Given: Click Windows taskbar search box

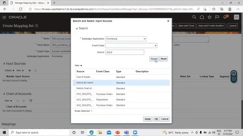Looking at the screenshot, I should pos(39,133).
